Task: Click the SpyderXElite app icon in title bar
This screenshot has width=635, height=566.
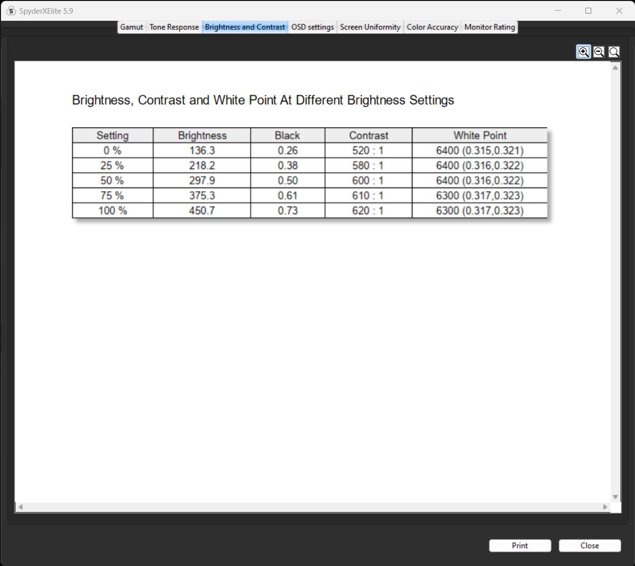Action: 11,11
